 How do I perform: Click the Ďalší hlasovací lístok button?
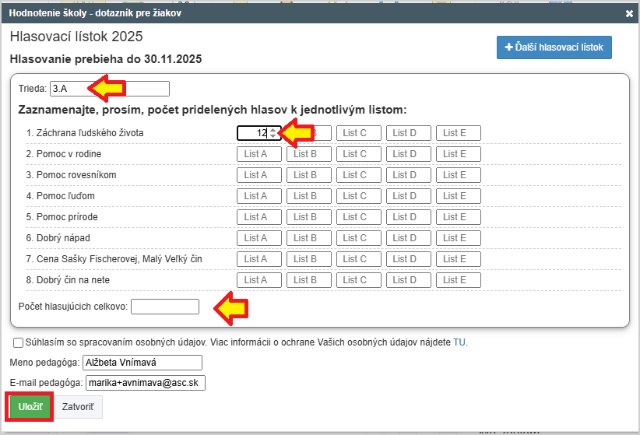pos(554,47)
